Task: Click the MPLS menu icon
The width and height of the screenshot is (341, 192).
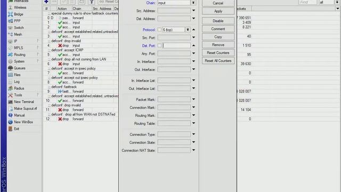Action: point(10,48)
